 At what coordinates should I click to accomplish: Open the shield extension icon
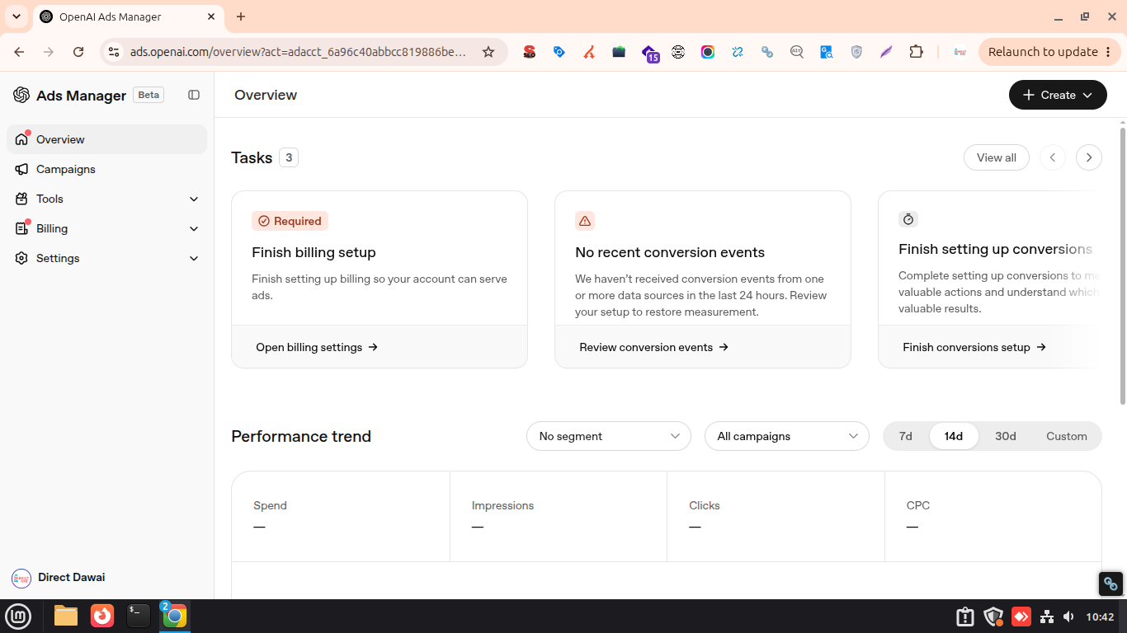click(856, 52)
